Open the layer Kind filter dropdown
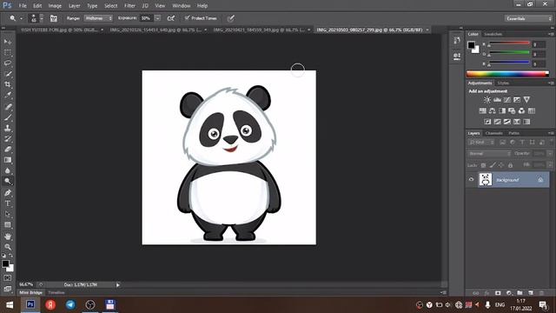 coord(480,143)
